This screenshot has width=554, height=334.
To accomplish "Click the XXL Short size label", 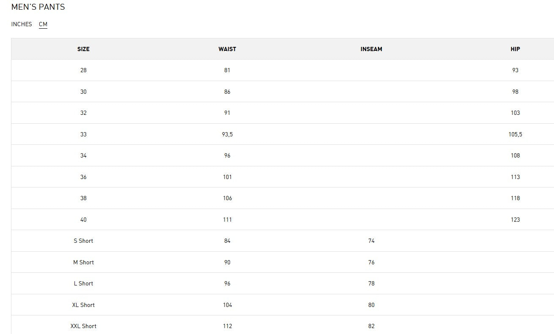I will [83, 326].
